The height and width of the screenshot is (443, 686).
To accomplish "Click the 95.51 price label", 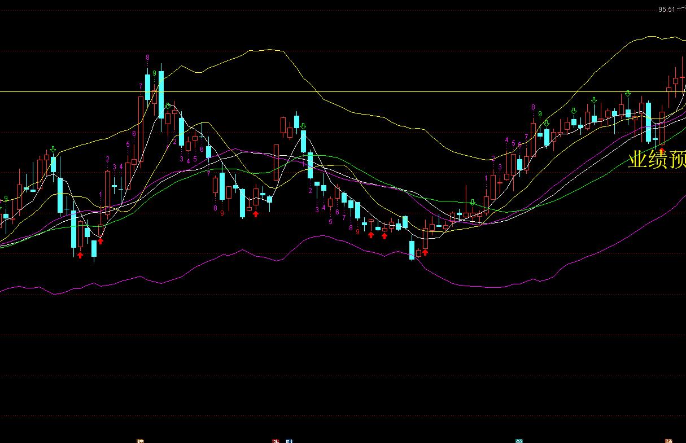I will tap(667, 9).
